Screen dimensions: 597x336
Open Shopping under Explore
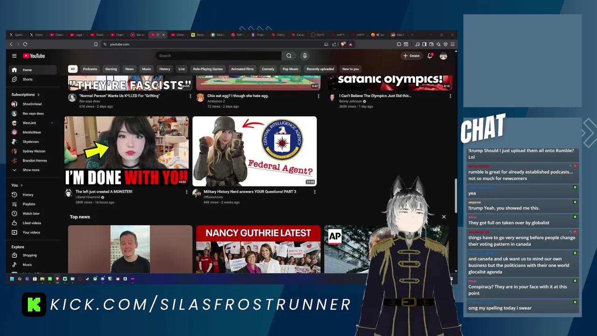pos(33,255)
